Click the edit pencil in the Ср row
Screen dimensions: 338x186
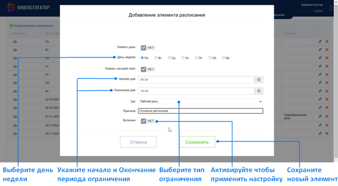320,58
